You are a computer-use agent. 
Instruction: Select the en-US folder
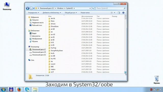coord(53,34)
